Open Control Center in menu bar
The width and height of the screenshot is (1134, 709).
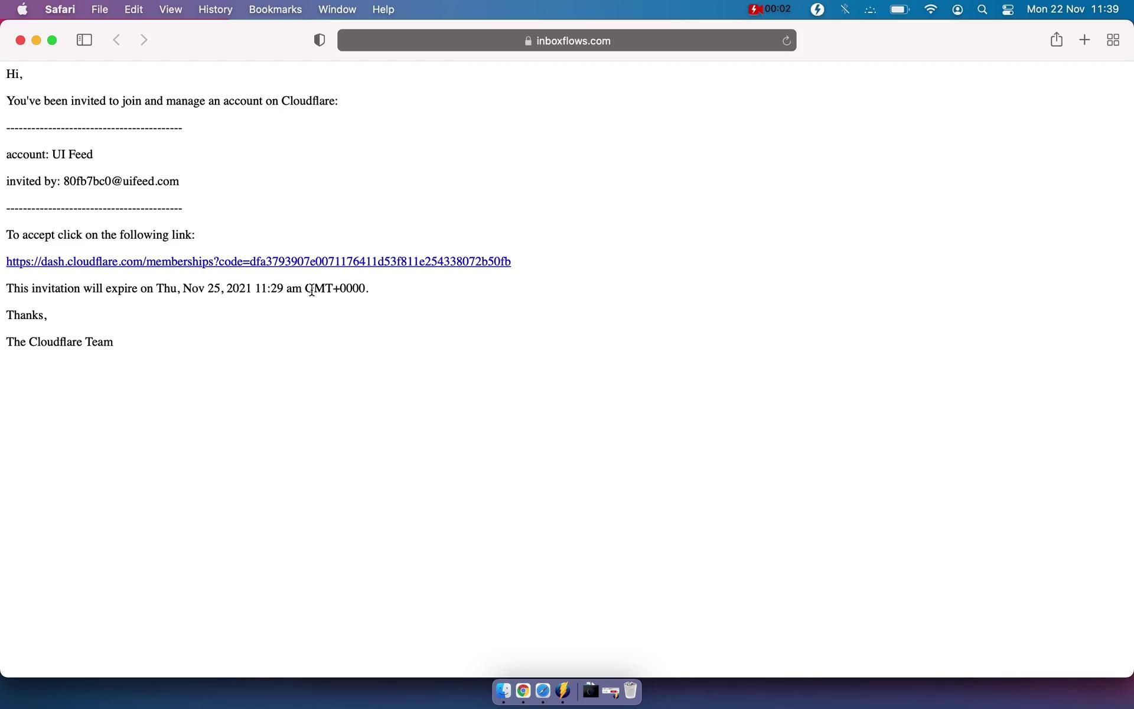pos(1008,9)
